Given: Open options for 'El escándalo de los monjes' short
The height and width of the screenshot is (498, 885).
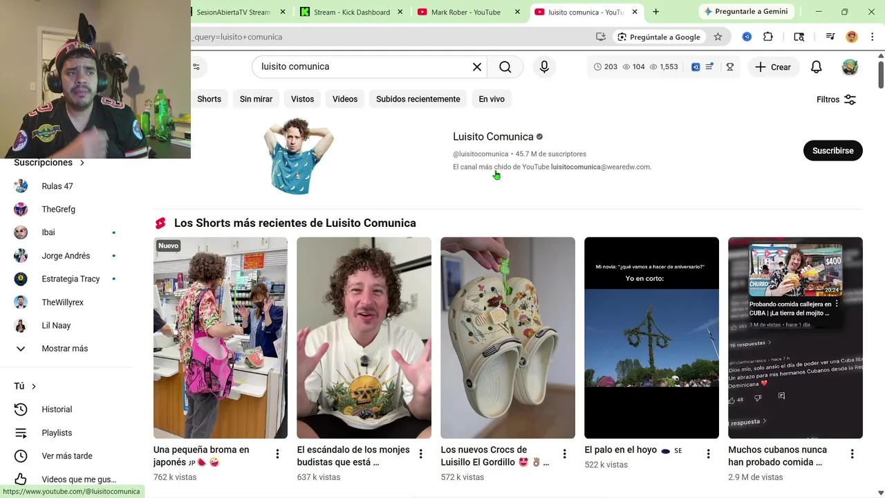Looking at the screenshot, I should click(x=420, y=454).
